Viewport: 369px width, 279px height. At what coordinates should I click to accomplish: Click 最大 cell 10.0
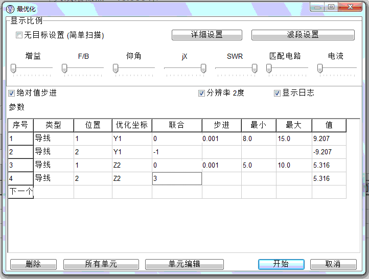pos(294,165)
